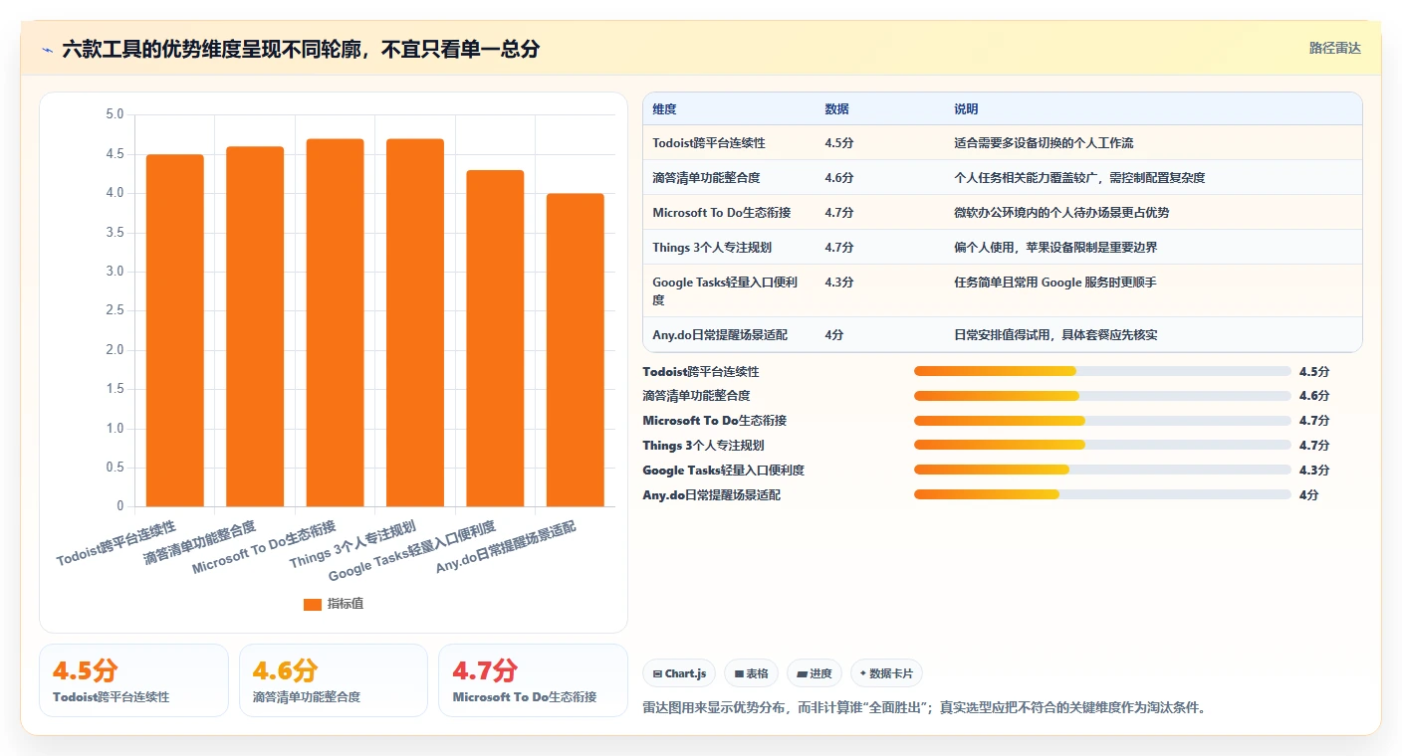Click description 微软办公环境内的个人待办场景更占优势
This screenshot has width=1402, height=756.
point(1061,213)
